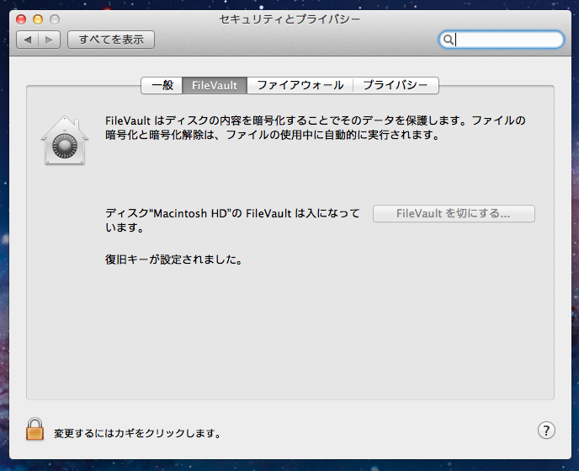Click the FileVault はディスクの内容を暗号化 description text
Image resolution: width=579 pixels, height=471 pixels.
pos(316,127)
